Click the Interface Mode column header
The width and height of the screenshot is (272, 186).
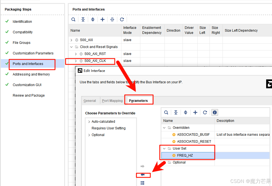(131, 30)
